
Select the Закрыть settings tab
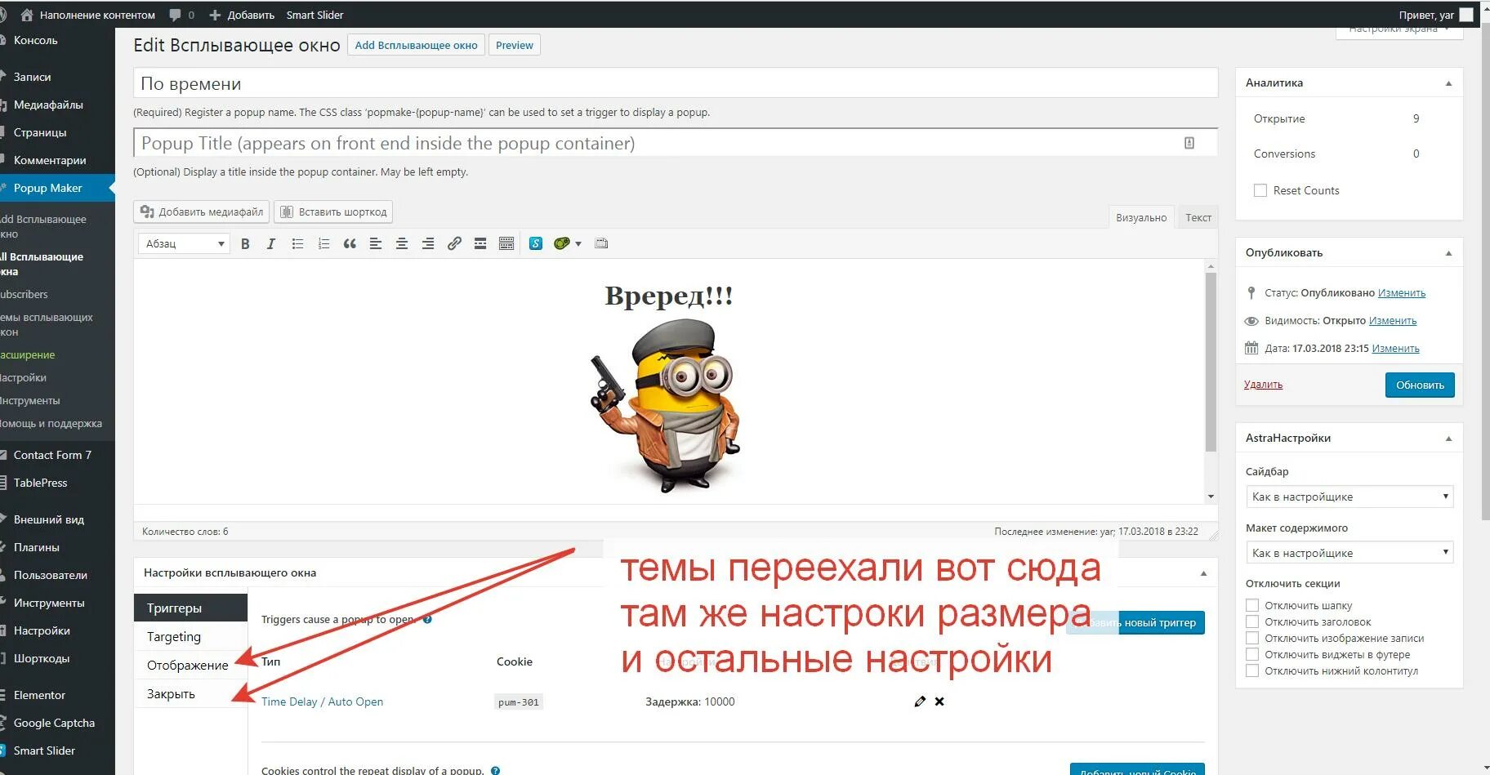point(190,693)
